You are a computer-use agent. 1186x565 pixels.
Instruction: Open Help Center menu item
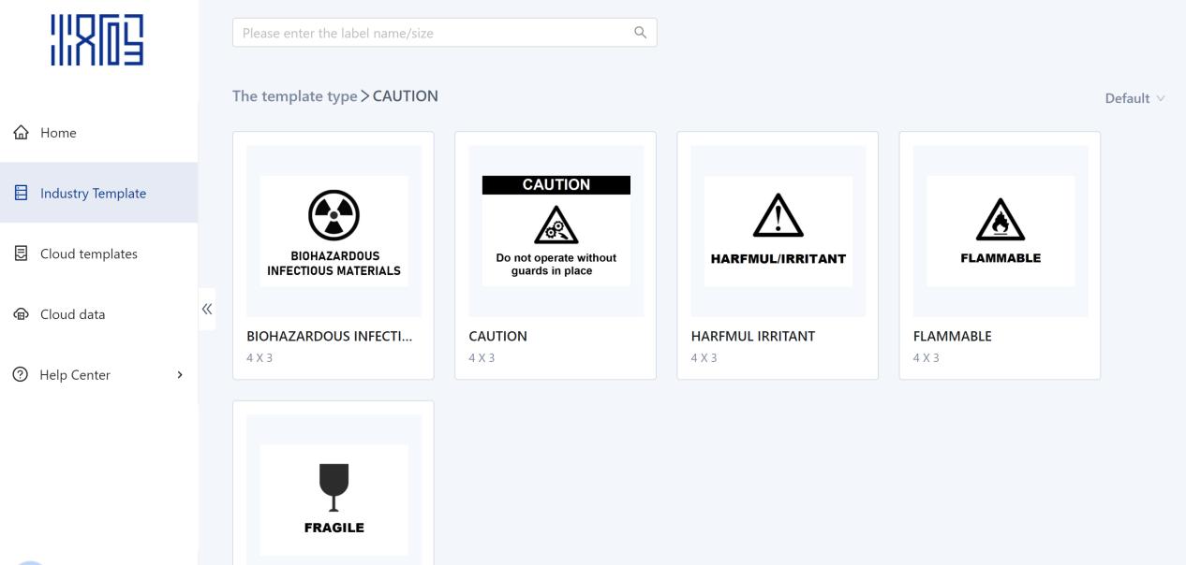tap(98, 374)
